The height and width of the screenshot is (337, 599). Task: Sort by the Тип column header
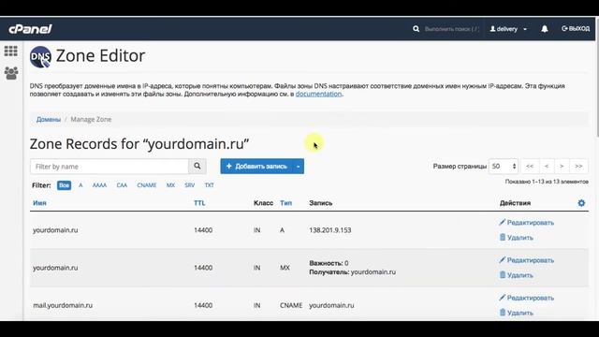point(285,203)
